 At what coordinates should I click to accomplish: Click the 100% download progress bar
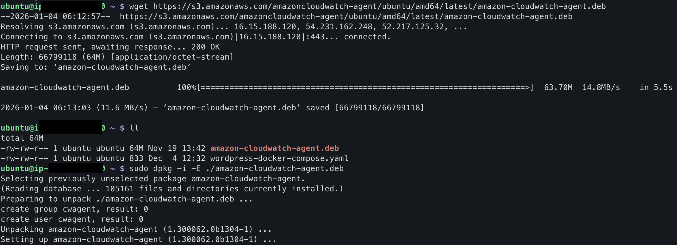coord(365,87)
